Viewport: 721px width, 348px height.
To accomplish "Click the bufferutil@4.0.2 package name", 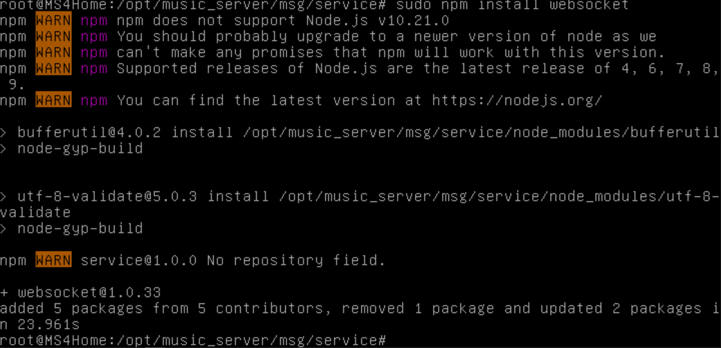I will click(x=89, y=132).
